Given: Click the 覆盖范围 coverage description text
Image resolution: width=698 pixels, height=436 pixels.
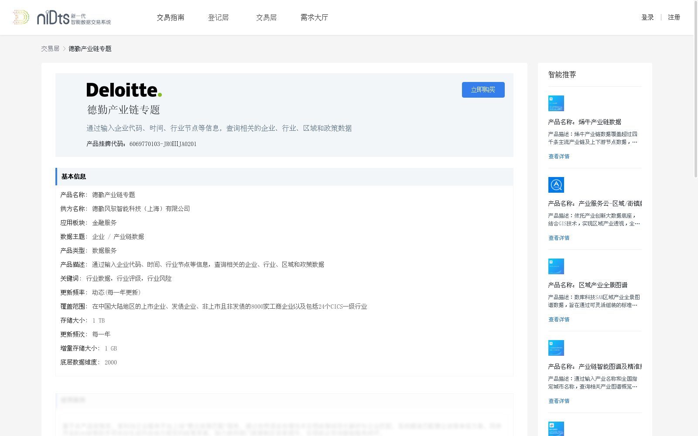Looking at the screenshot, I should click(x=229, y=307).
